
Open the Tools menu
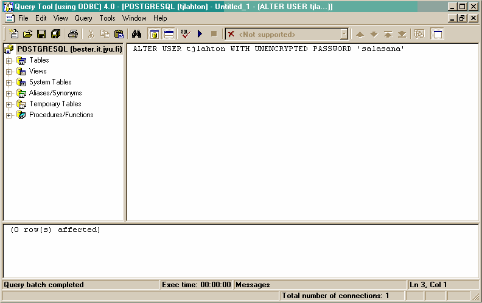(107, 18)
